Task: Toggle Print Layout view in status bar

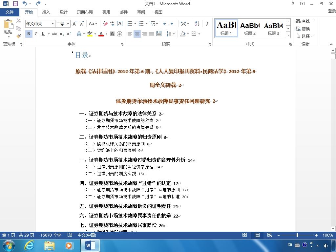Action: (257, 235)
